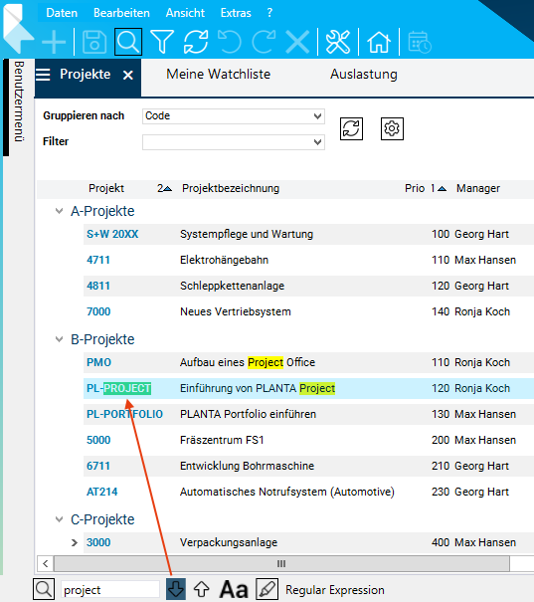This screenshot has width=534, height=602.
Task: Switch to the Auslastung tab
Action: (x=364, y=74)
